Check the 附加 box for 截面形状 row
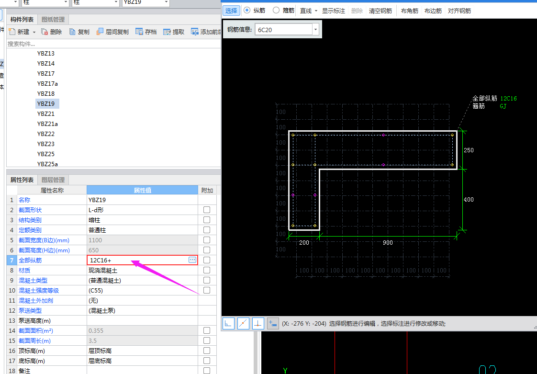 point(207,210)
